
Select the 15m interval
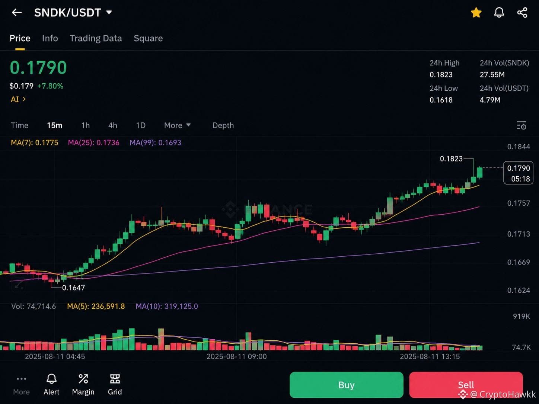55,125
